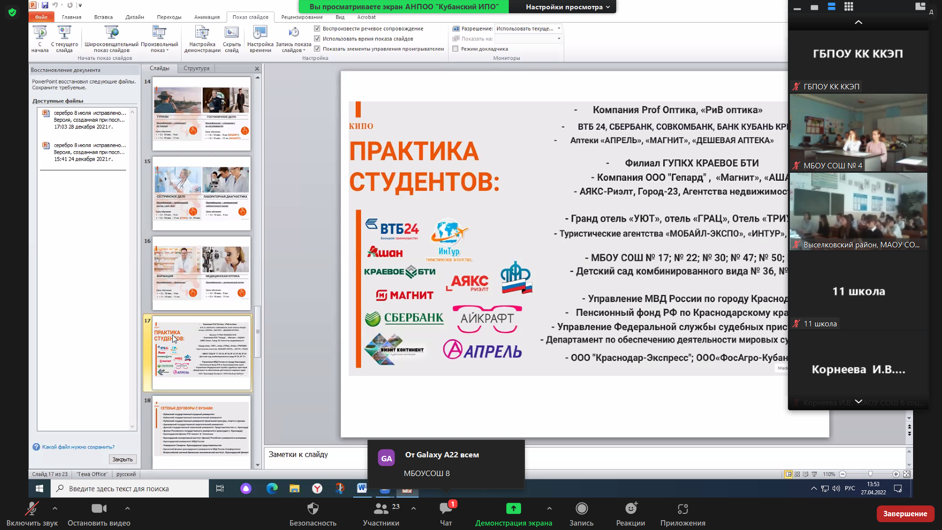Expand Participants options arrow
Viewport: 942px width, 530px height.
point(414,508)
